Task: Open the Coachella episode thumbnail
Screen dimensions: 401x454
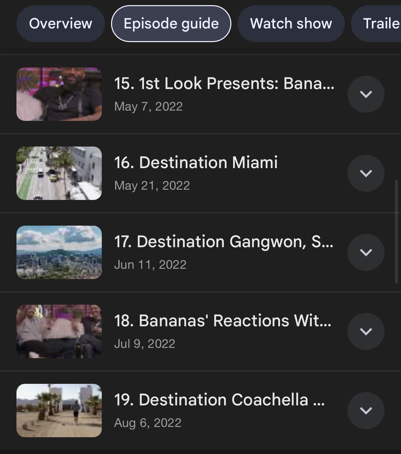Action: 59,411
